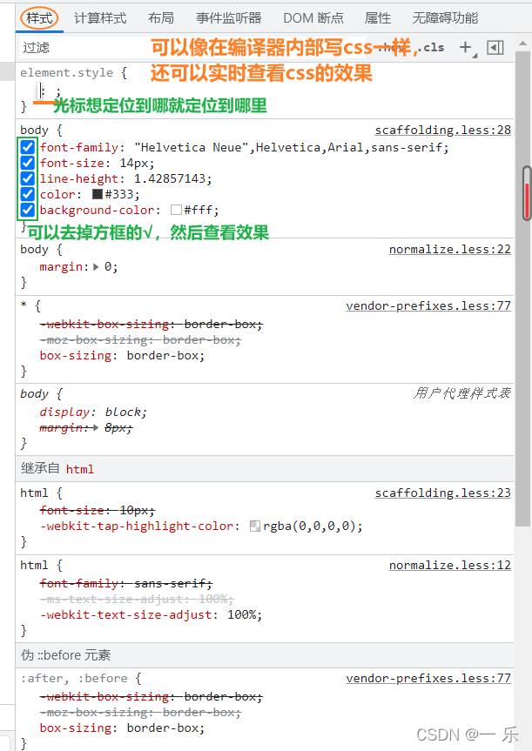Toggle the computed styles sidebar icon
Screen dimensions: 532x751
[495, 47]
